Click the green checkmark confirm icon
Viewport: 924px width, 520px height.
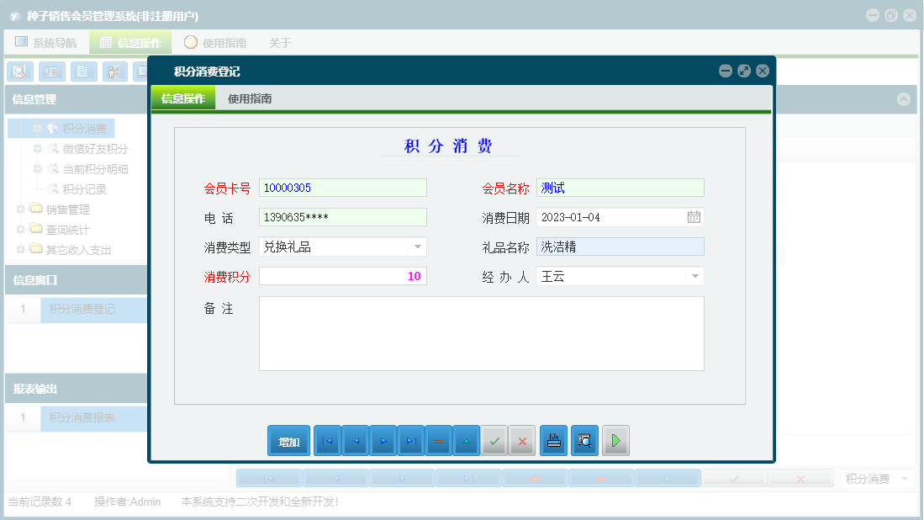pos(494,440)
